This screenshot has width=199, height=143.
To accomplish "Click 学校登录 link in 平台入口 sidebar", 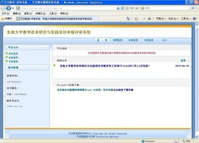I will [x=13, y=54].
